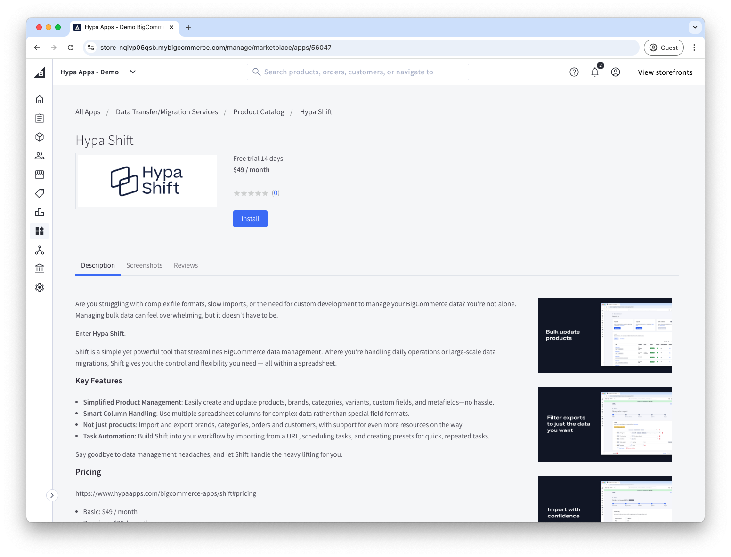This screenshot has width=731, height=557.
Task: Open the Analytics bar-chart icon
Action: coord(40,212)
